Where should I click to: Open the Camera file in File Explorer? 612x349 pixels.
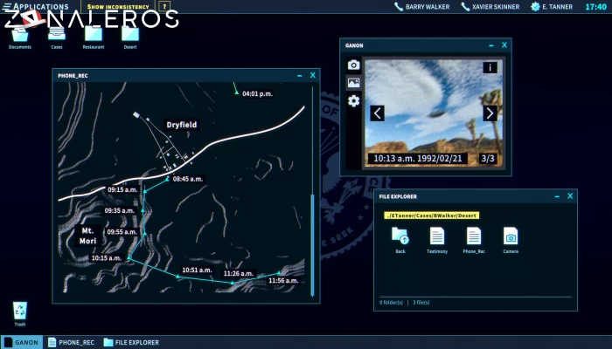click(511, 240)
